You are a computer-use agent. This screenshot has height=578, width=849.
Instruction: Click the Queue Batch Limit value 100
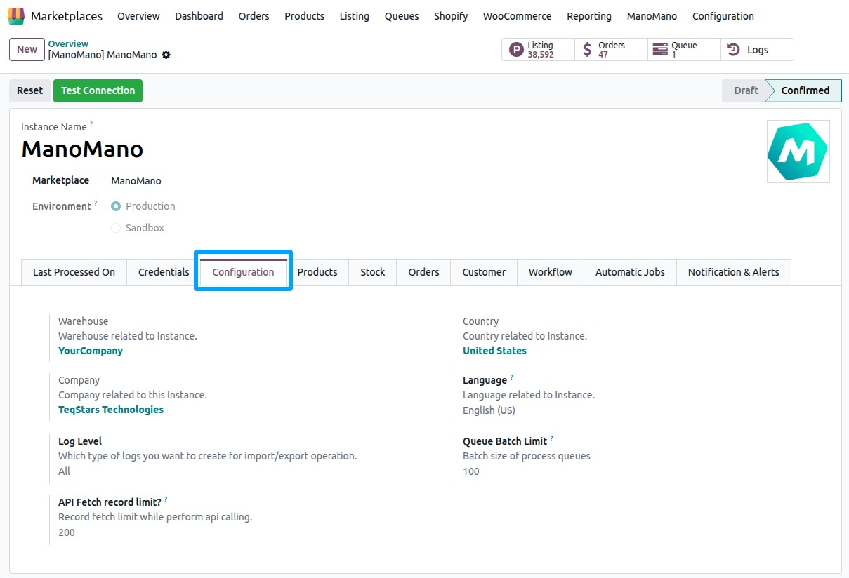(x=471, y=471)
